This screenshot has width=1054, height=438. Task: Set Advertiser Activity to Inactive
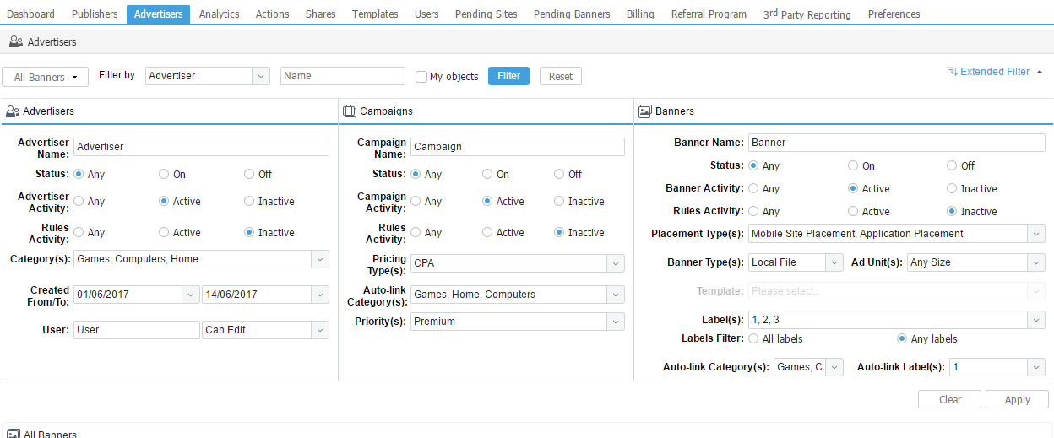tap(249, 202)
